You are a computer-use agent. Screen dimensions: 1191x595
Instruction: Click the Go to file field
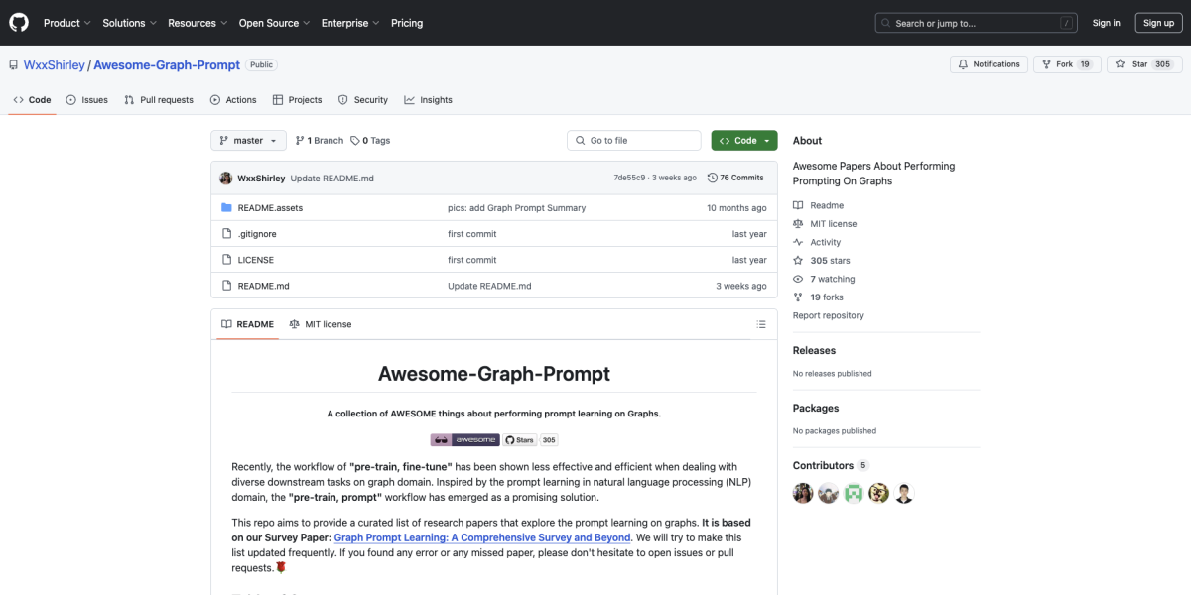click(634, 141)
